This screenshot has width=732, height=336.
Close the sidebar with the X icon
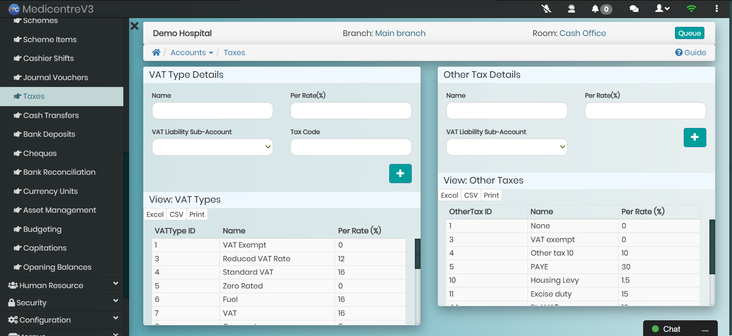tap(134, 26)
